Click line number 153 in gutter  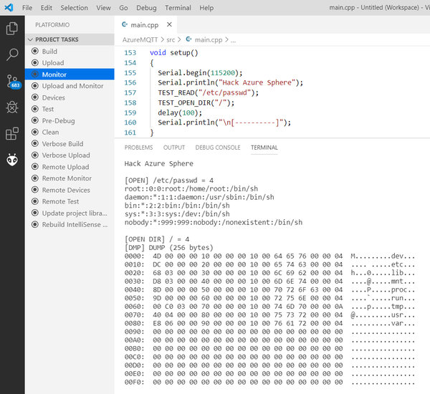pos(130,52)
